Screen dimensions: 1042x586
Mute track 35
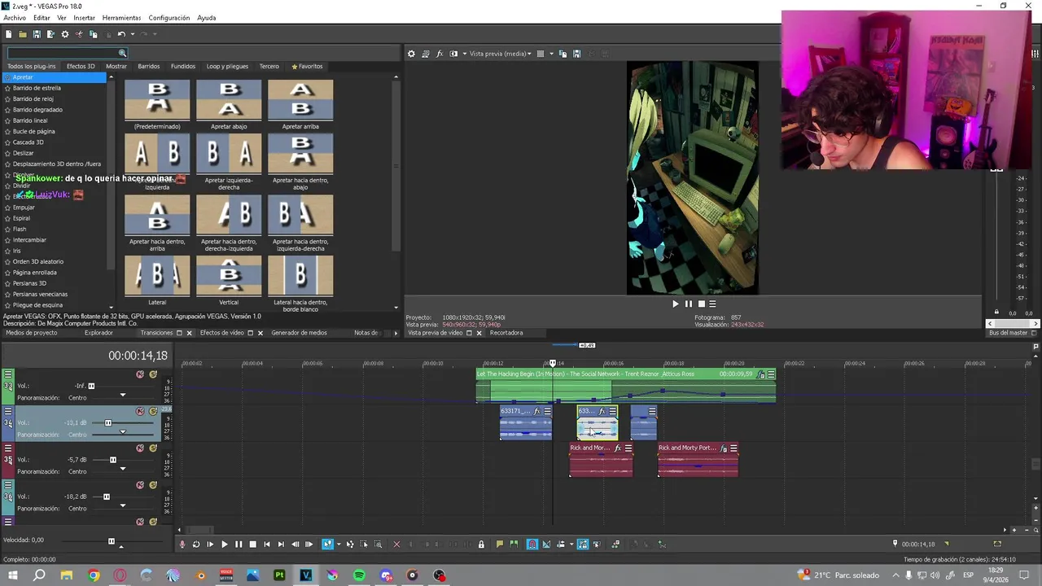tap(140, 448)
